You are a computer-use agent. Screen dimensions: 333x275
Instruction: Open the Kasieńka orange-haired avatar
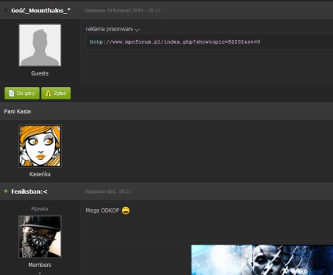pos(40,146)
